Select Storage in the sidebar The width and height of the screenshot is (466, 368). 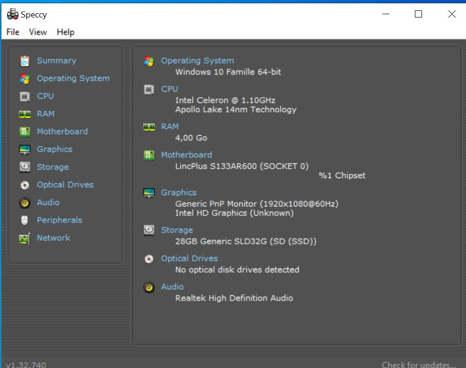(53, 167)
